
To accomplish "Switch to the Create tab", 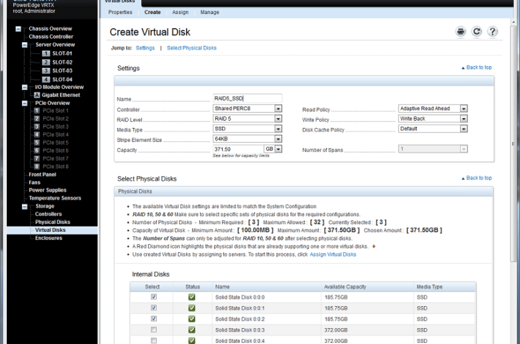I will 153,12.
